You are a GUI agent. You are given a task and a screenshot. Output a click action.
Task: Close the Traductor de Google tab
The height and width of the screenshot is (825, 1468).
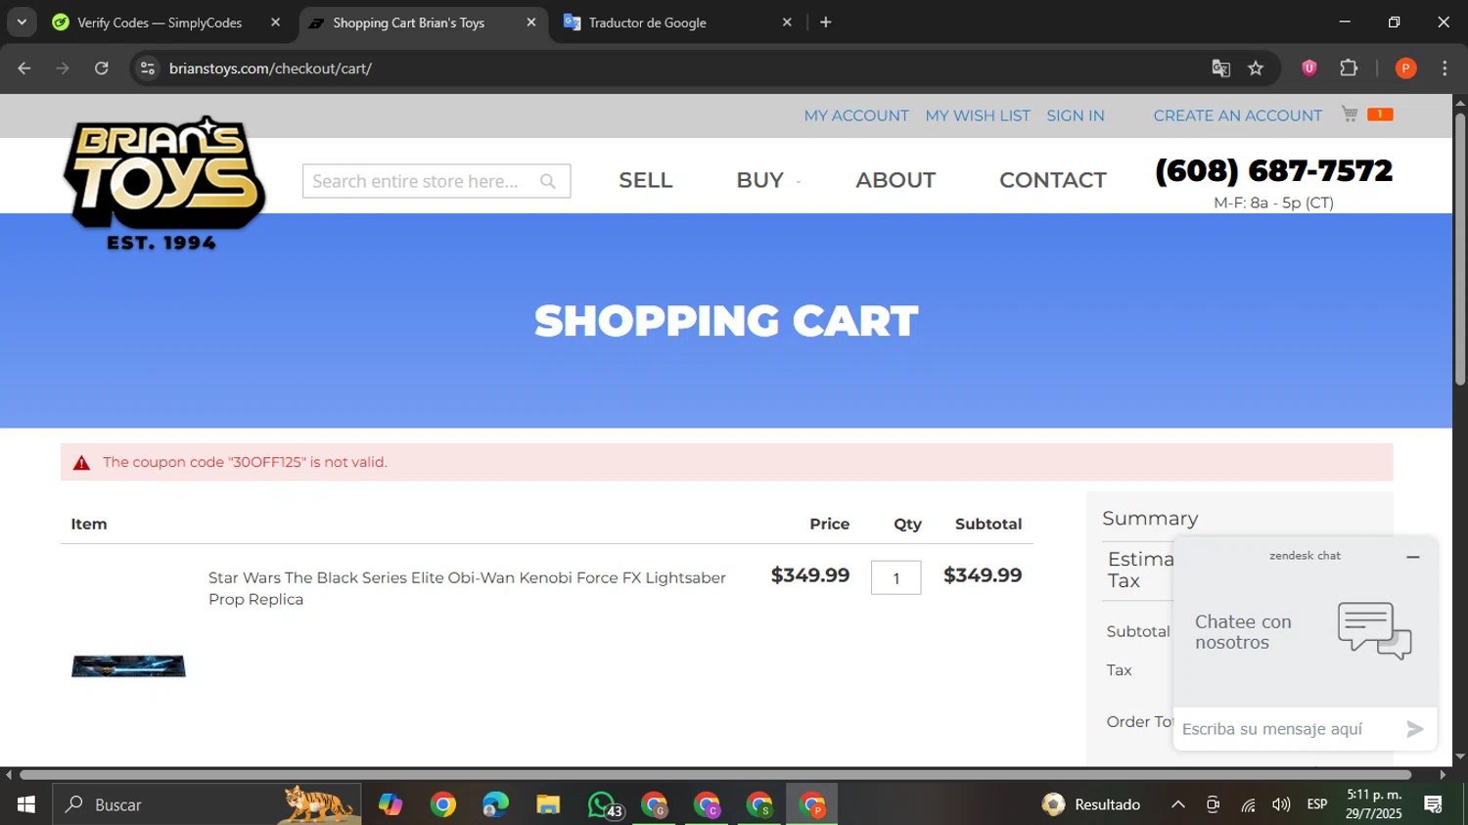[x=787, y=22]
